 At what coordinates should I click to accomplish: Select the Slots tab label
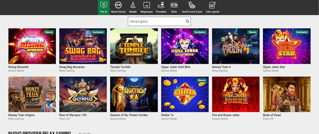pos(174,12)
